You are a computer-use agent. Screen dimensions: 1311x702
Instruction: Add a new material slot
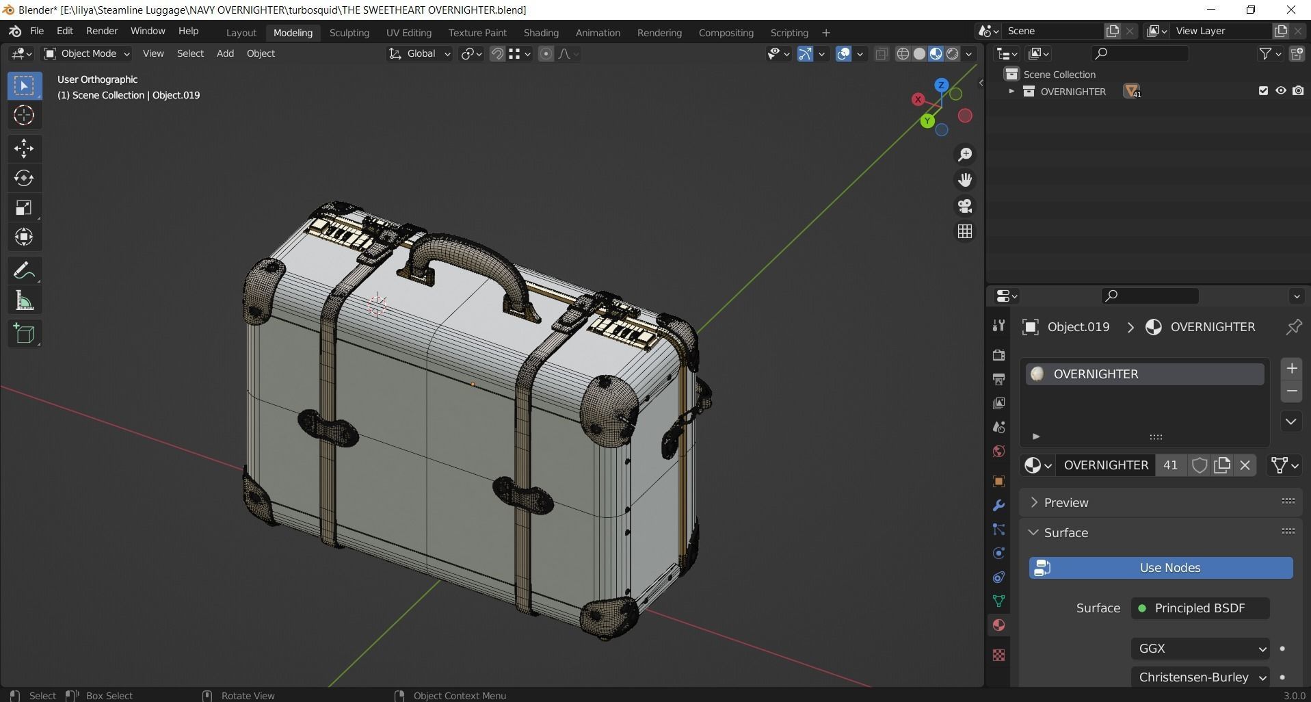pyautogui.click(x=1291, y=369)
